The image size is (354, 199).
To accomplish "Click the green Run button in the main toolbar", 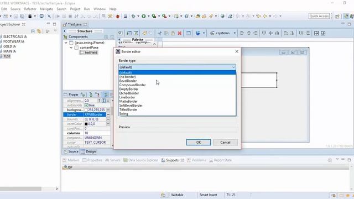I will 144,16.
